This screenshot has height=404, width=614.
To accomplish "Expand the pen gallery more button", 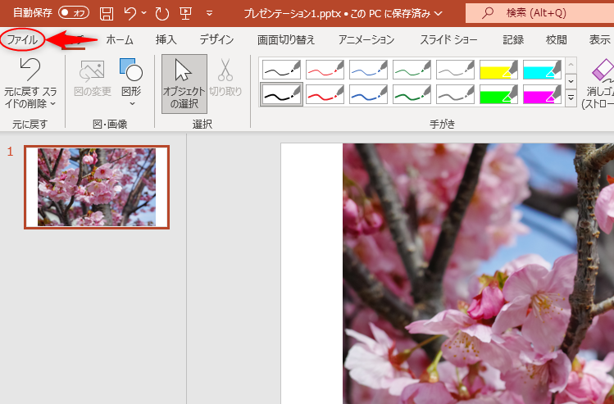I will coord(571,98).
